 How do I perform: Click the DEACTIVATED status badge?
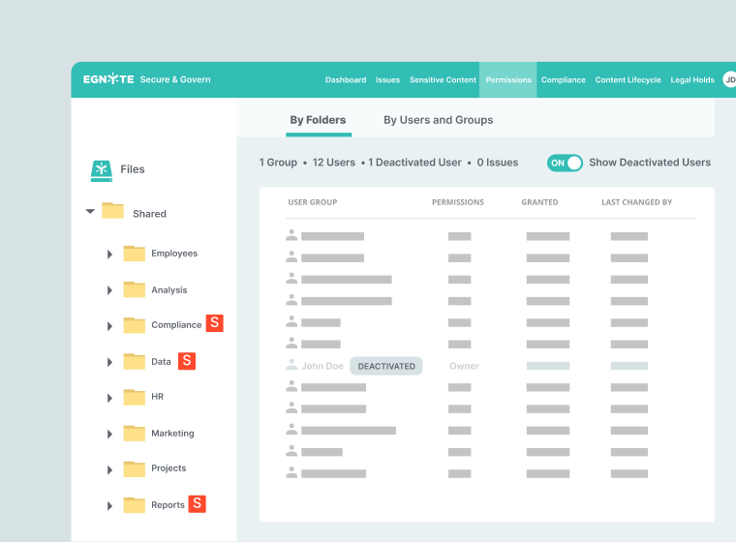[385, 366]
